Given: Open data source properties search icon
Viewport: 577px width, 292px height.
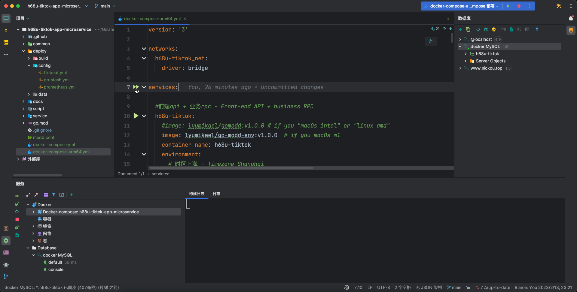Looking at the screenshot, I should pos(486,29).
